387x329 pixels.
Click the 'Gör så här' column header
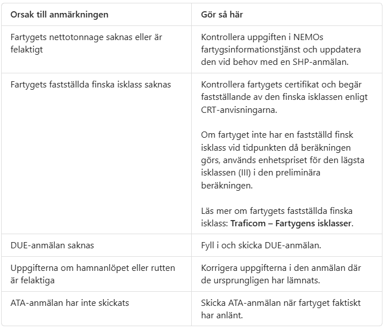(222, 15)
